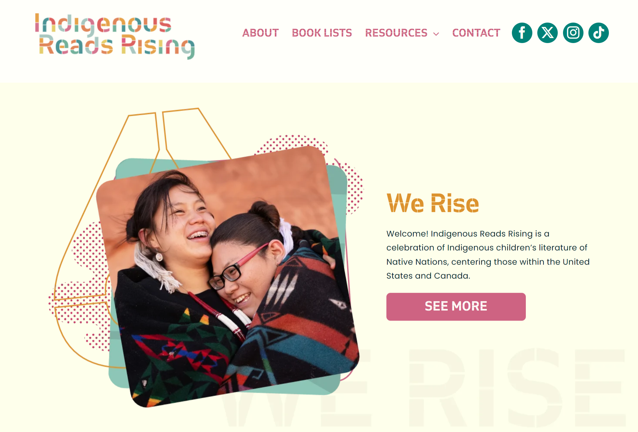The height and width of the screenshot is (432, 638).
Task: Open the Instagram icon link
Action: coord(573,33)
